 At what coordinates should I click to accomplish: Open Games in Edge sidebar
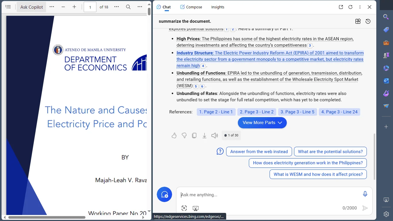click(386, 56)
